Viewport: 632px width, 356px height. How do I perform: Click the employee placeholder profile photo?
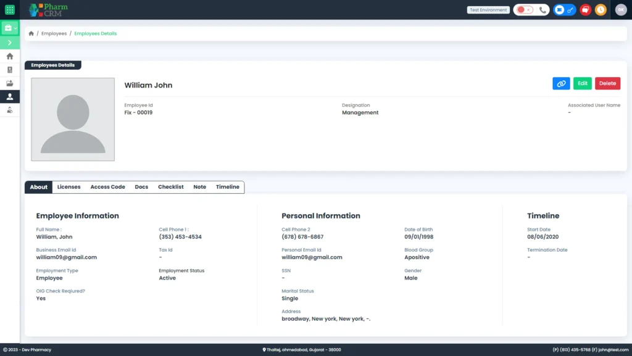tap(72, 118)
